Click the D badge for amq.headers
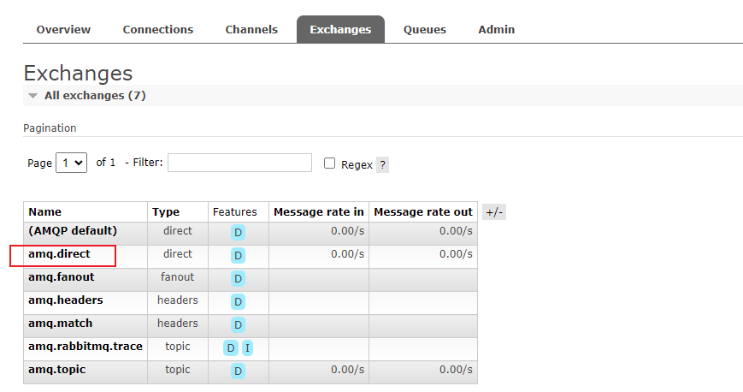 point(238,301)
